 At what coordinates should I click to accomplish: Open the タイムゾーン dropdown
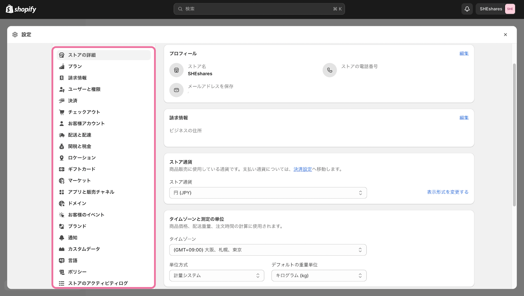268,250
